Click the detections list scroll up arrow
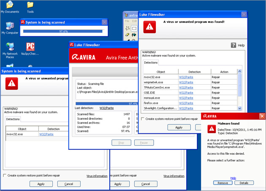This screenshot has height=191, width=266. tap(239, 71)
